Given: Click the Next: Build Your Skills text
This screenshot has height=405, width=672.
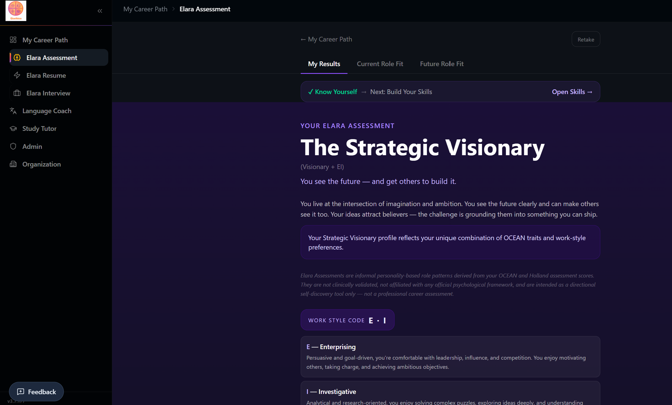Looking at the screenshot, I should (401, 92).
